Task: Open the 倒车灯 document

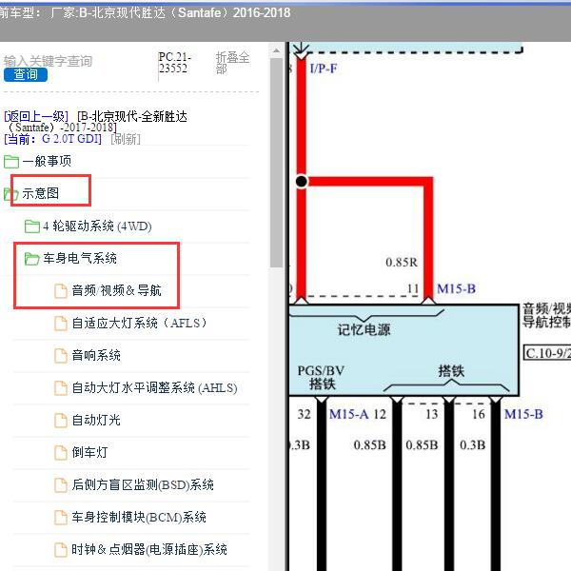Action: pos(89,453)
